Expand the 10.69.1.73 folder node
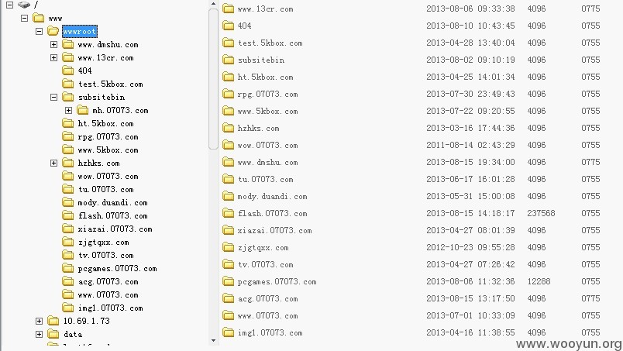 click(x=39, y=321)
